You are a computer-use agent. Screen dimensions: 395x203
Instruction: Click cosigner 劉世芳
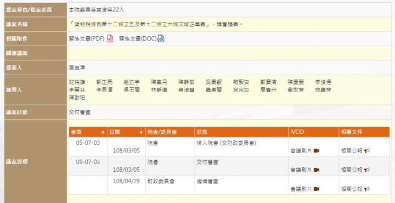tap(296, 90)
